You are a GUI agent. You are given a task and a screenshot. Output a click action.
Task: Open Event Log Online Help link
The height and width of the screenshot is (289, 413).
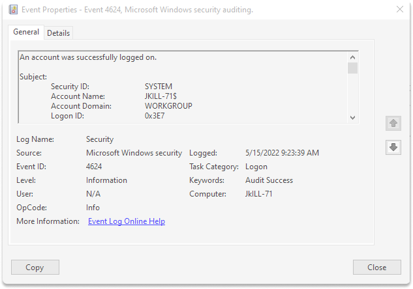(x=127, y=221)
